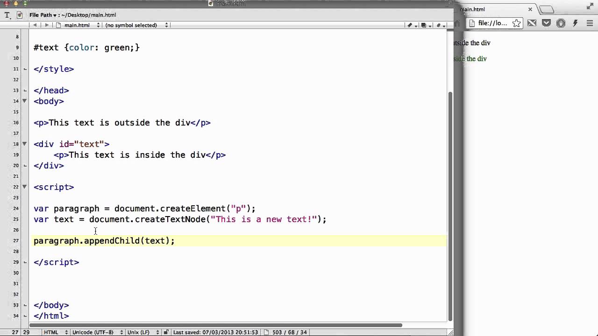
Task: Toggle the file lock icon in status bar
Action: coord(165,332)
